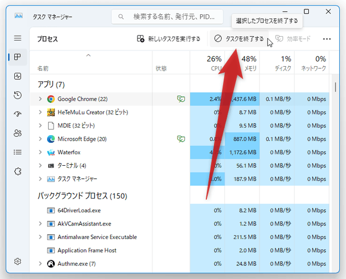
Task: Sort by the ディスク 1% column header
Action: click(277, 62)
